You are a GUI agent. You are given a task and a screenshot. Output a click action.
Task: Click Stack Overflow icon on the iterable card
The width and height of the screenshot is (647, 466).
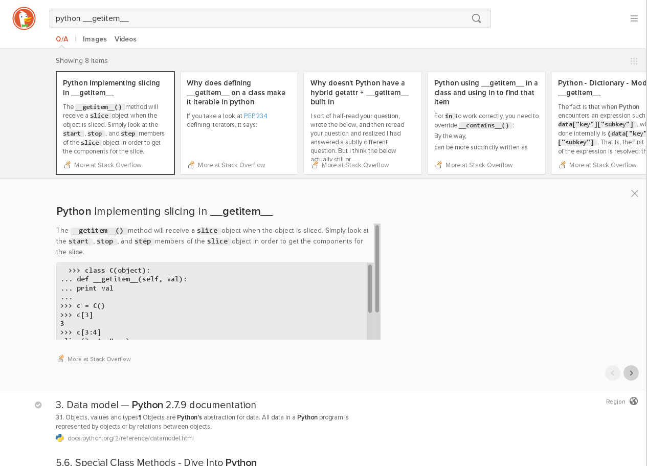[191, 165]
